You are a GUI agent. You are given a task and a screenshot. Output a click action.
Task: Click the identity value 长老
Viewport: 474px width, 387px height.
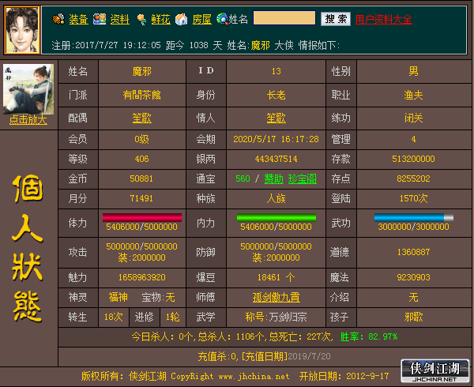(x=276, y=95)
